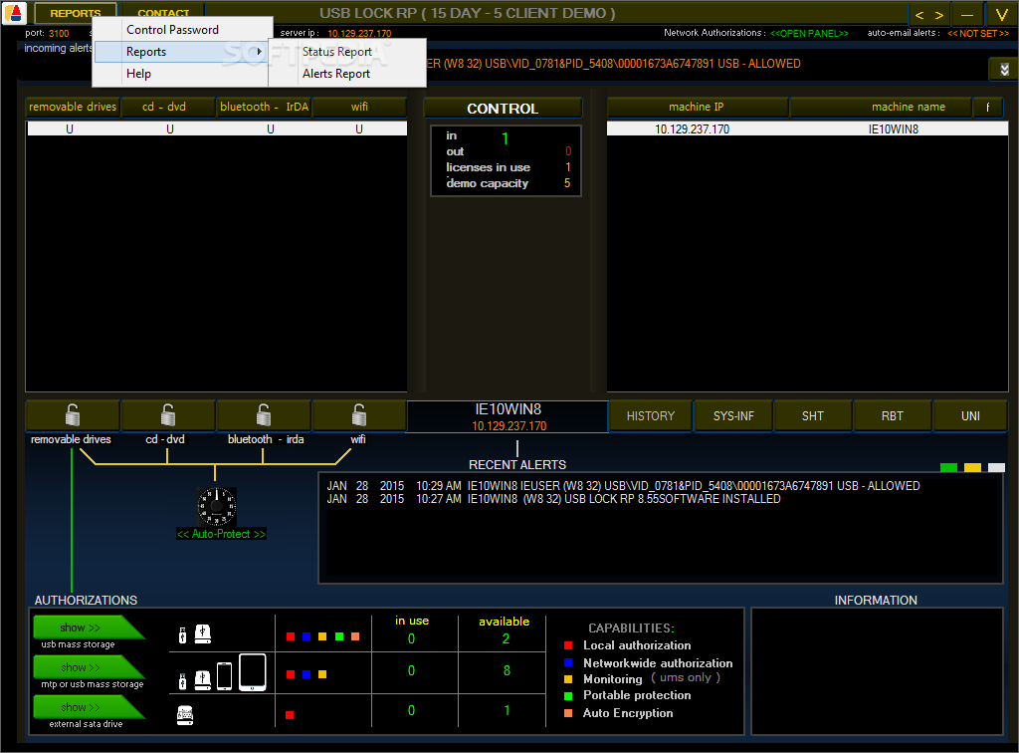
Task: Select IE10WIN8 machine name cell
Action: pyautogui.click(x=894, y=129)
